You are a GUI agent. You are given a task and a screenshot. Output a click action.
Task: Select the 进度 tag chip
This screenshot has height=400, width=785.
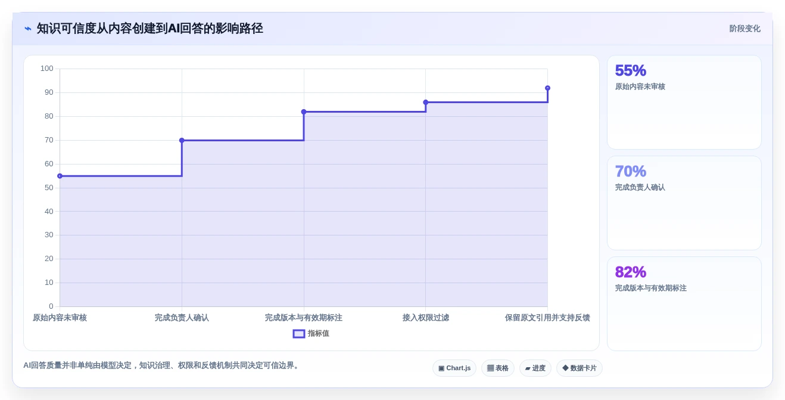(x=535, y=368)
